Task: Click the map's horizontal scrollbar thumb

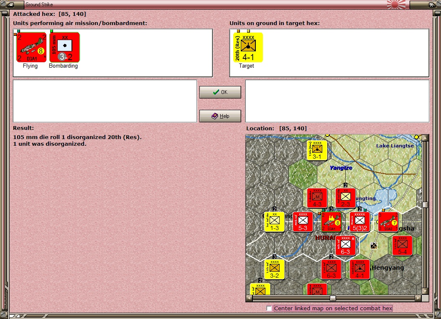Action: [333, 298]
